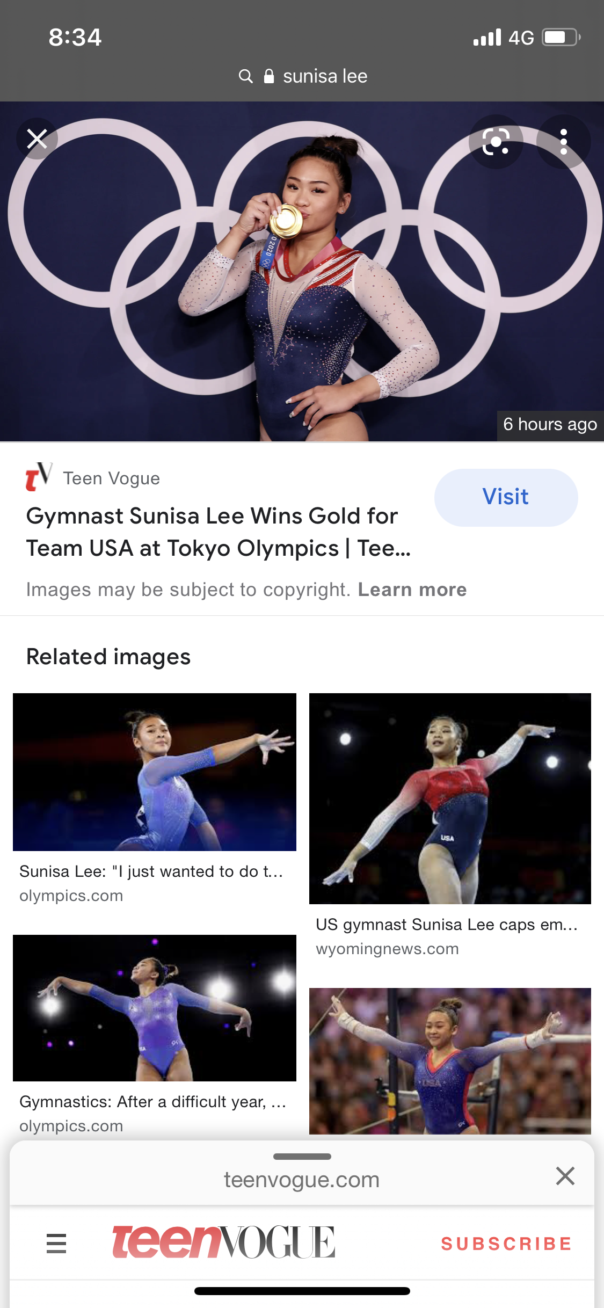This screenshot has width=604, height=1308.
Task: Close the image preview with X icon
Action: tap(37, 139)
